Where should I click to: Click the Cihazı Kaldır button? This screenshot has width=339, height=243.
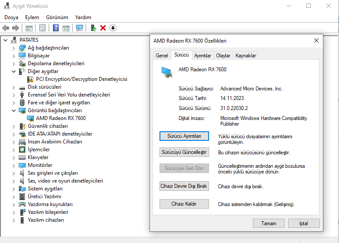pyautogui.click(x=184, y=204)
